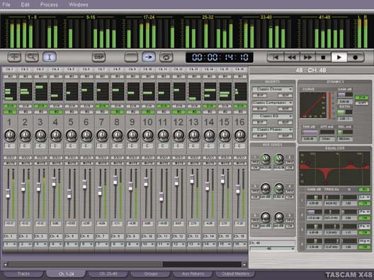Viewport: 374px width, 280px height.
Task: Click Aux Send 2 knob
Action: point(279,159)
